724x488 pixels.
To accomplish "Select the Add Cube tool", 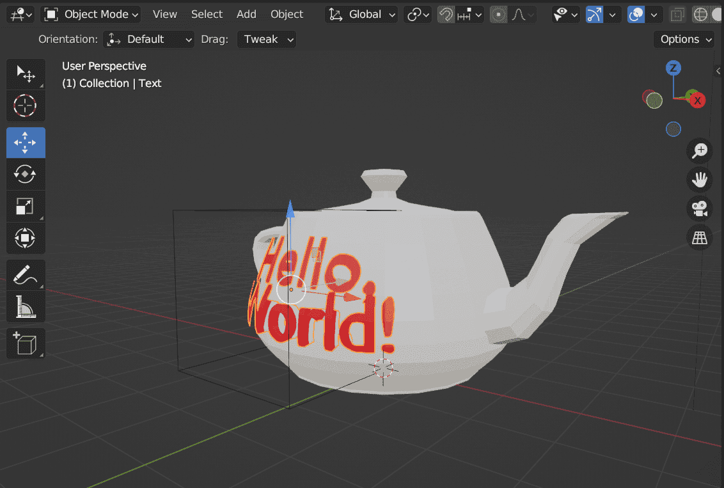I will [x=26, y=343].
